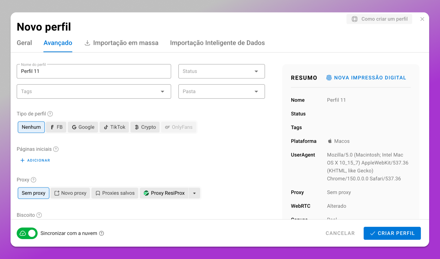Click the help icon beside Páginas iniciais
The image size is (440, 259).
point(56,149)
